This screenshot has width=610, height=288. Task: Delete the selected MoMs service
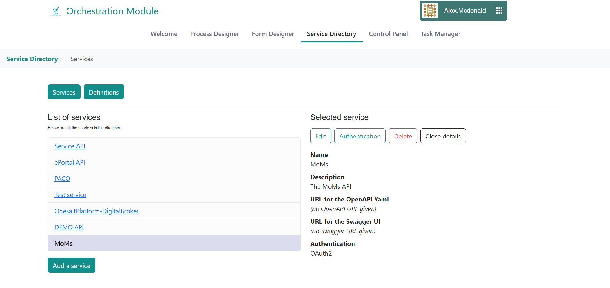[x=403, y=136]
